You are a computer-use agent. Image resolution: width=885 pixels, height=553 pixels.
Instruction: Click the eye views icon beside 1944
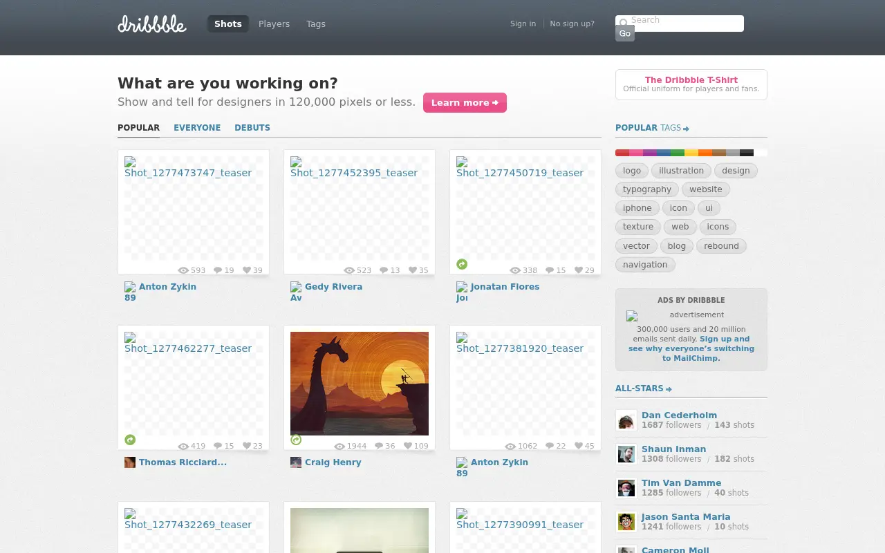point(339,446)
